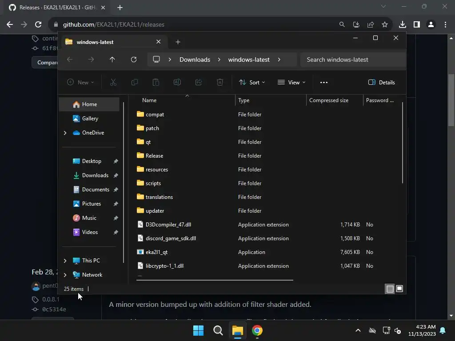Add a new Explorer tab

point(178,42)
